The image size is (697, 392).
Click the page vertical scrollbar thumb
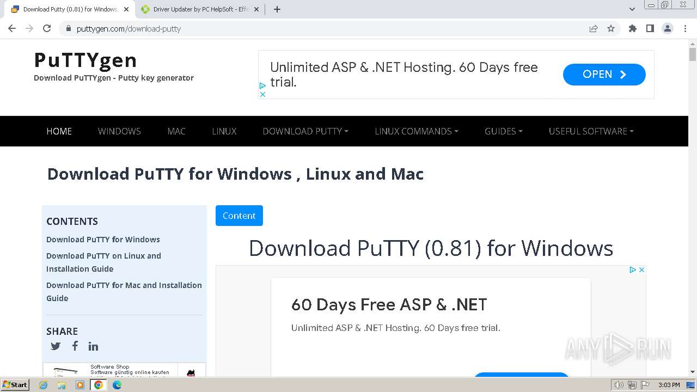click(x=693, y=54)
